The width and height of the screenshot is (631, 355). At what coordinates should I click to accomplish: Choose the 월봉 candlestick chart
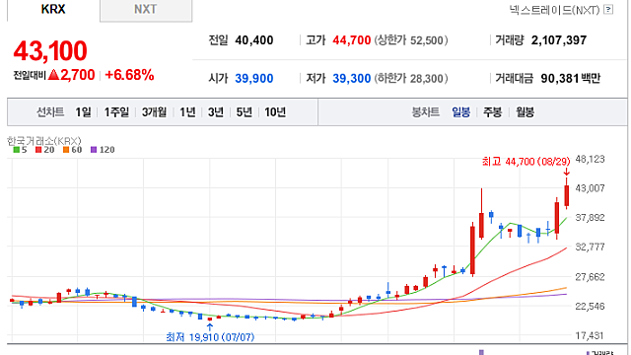(526, 111)
